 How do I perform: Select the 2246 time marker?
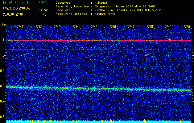(x=113, y=27)
